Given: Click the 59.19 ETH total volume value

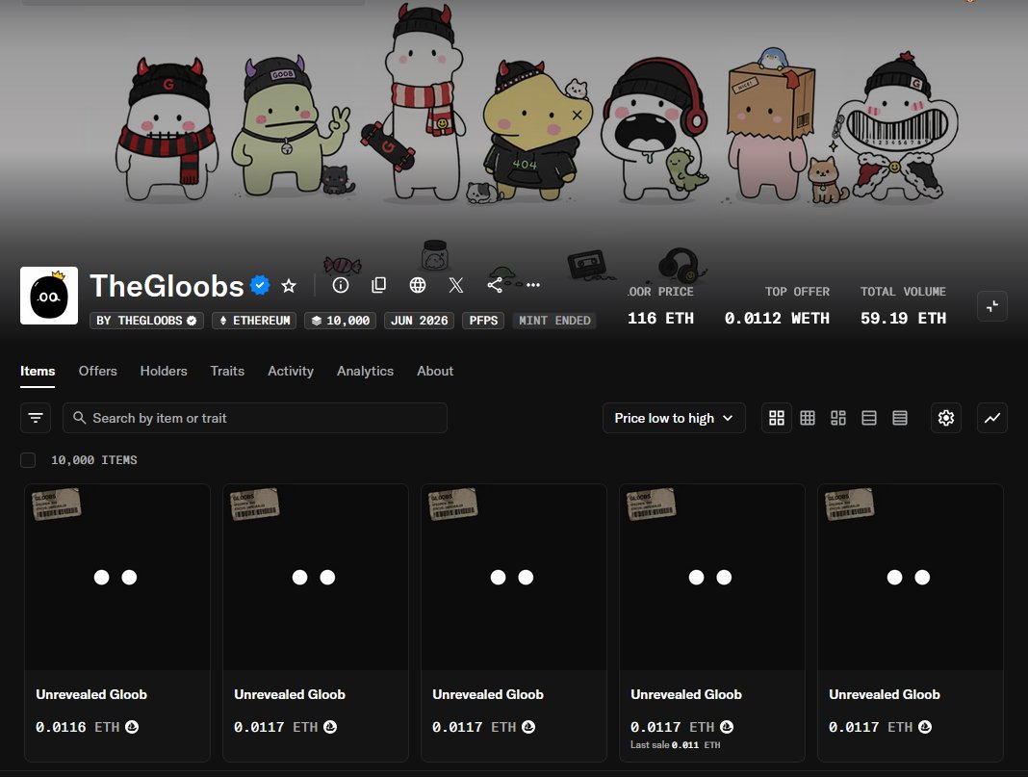Looking at the screenshot, I should tap(904, 318).
